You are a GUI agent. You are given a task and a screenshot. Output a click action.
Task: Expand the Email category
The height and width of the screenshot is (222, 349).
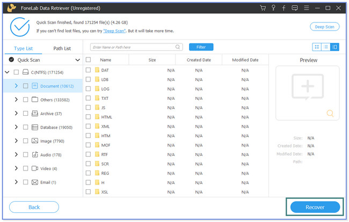pos(16,182)
